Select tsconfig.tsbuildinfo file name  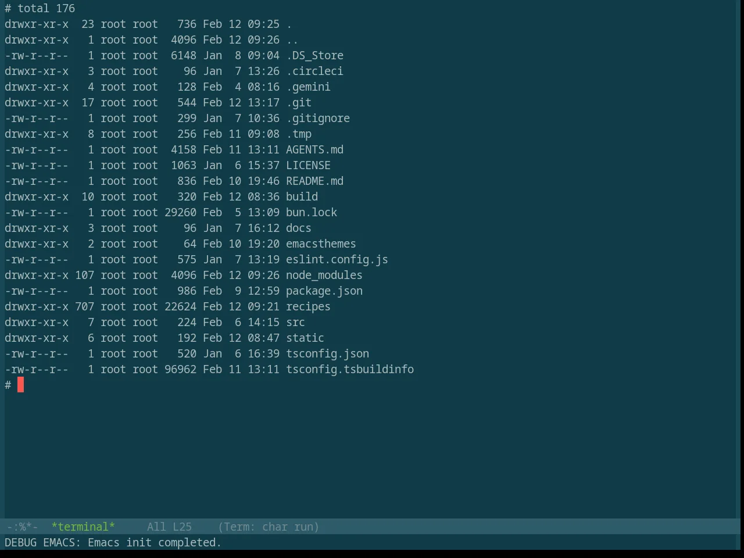pyautogui.click(x=350, y=369)
